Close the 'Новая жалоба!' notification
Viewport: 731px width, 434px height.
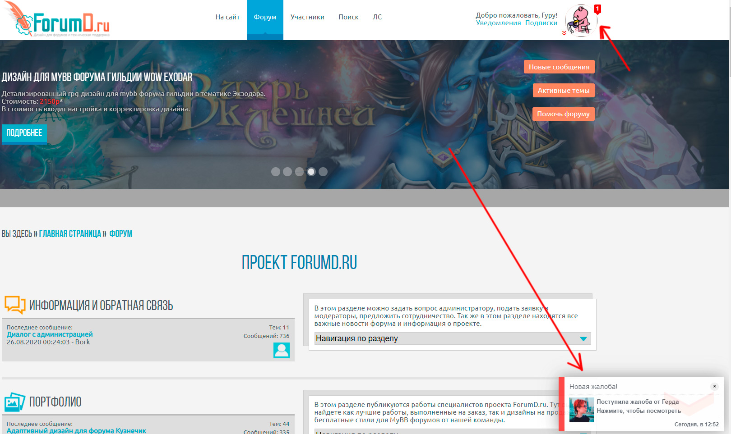tap(714, 386)
